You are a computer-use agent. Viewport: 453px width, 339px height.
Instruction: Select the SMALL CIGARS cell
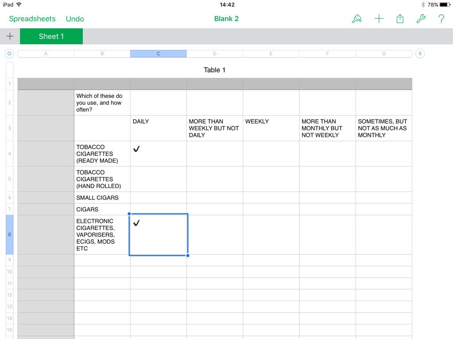102,197
